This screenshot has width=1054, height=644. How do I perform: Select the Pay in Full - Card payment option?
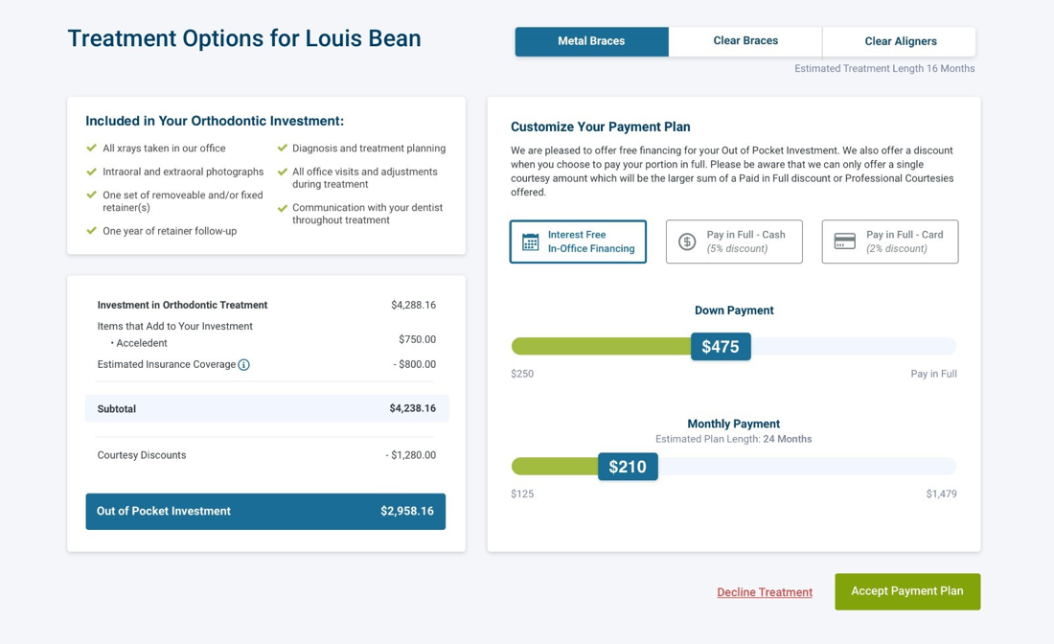coord(889,241)
